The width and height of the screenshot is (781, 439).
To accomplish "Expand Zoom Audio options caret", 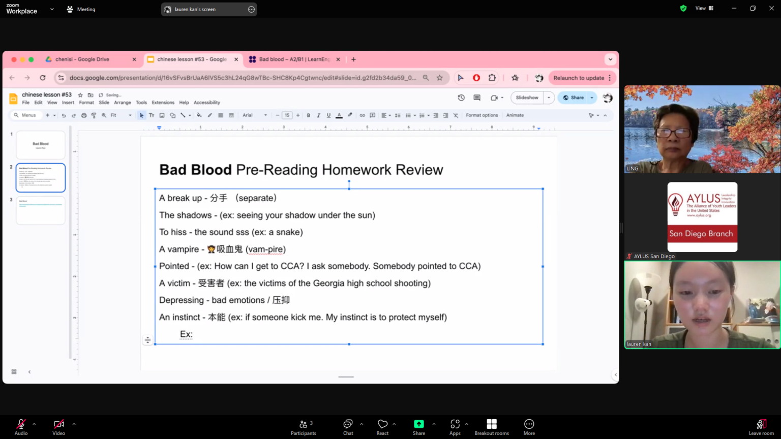I will coord(34,424).
